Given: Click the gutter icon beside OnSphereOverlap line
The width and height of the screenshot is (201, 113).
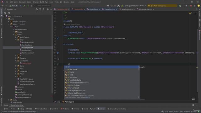Looking at the screenshot, I should point(58,53).
